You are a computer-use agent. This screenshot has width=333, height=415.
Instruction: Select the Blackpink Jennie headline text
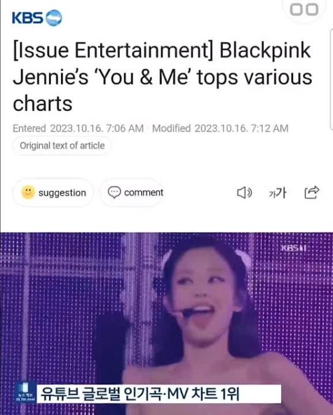tap(162, 77)
